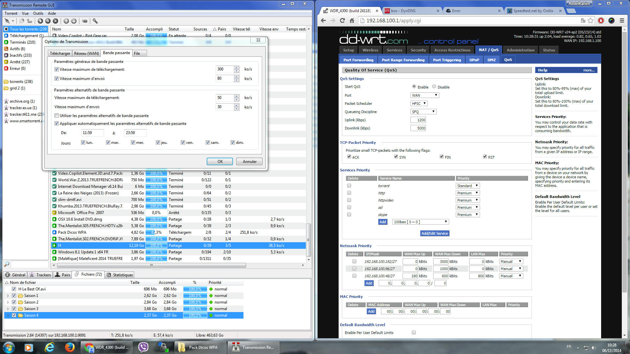The width and height of the screenshot is (630, 354).
Task: Click Annuler in the options dialog
Action: (x=249, y=162)
